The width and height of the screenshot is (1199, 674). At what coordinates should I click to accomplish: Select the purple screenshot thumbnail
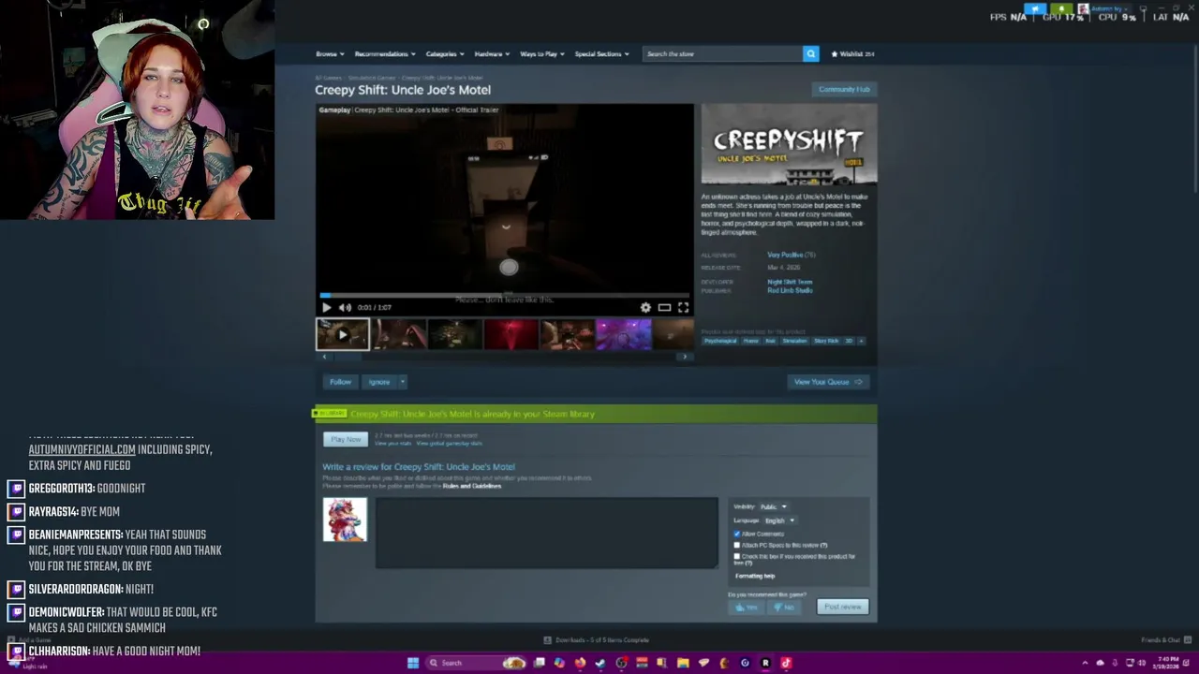coord(623,334)
